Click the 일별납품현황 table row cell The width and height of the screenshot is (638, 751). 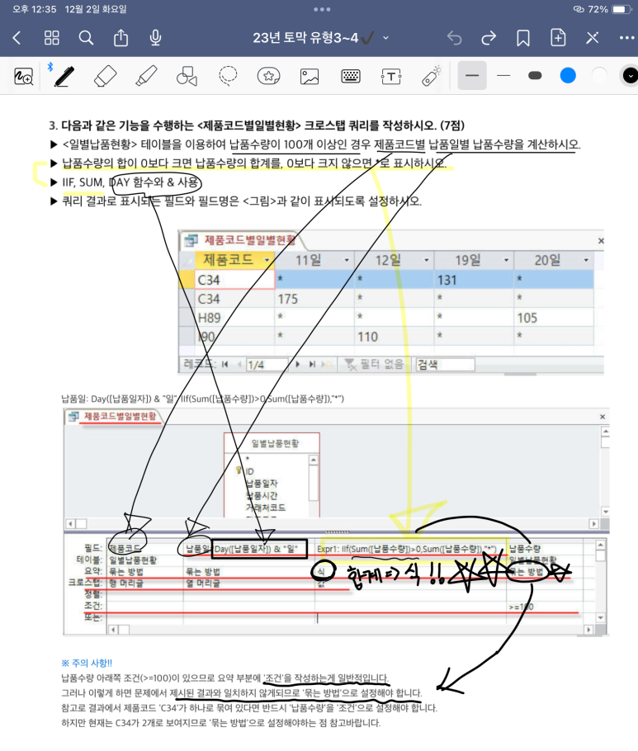coord(145,560)
